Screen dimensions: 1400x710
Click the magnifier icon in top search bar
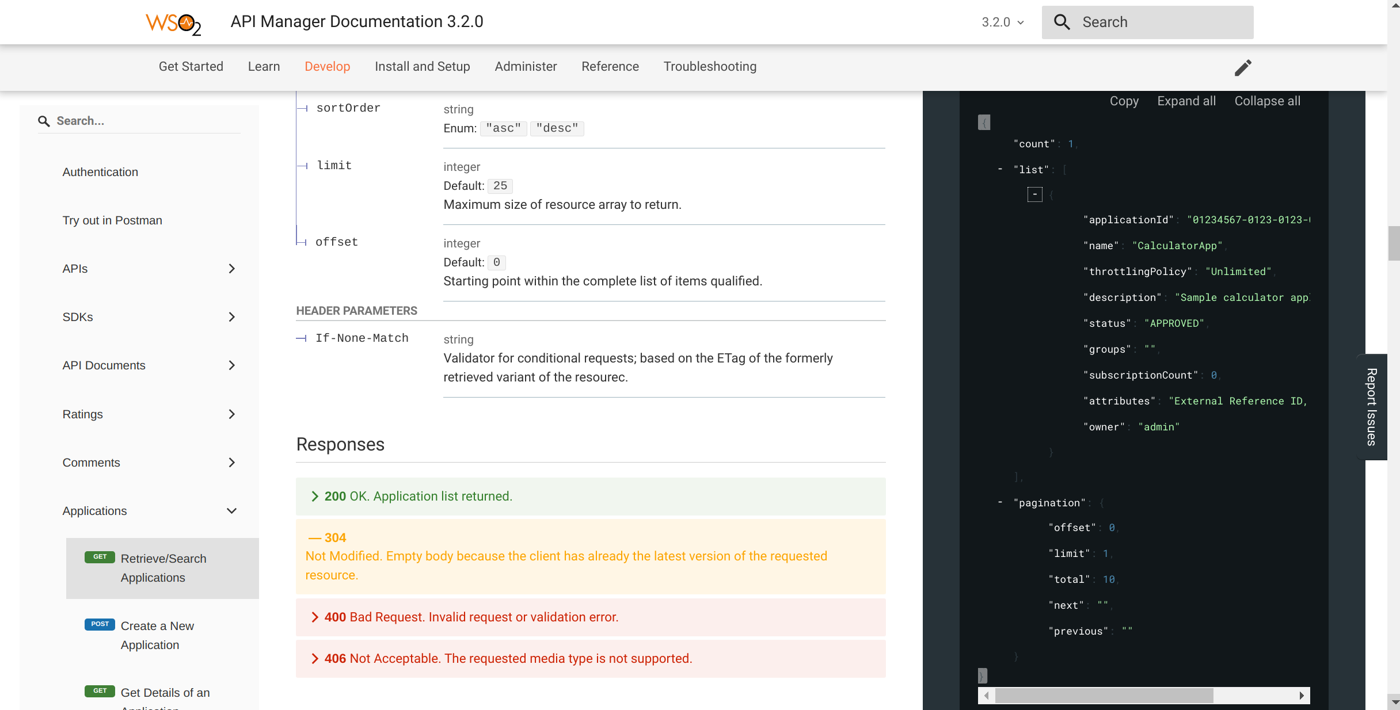1062,22
